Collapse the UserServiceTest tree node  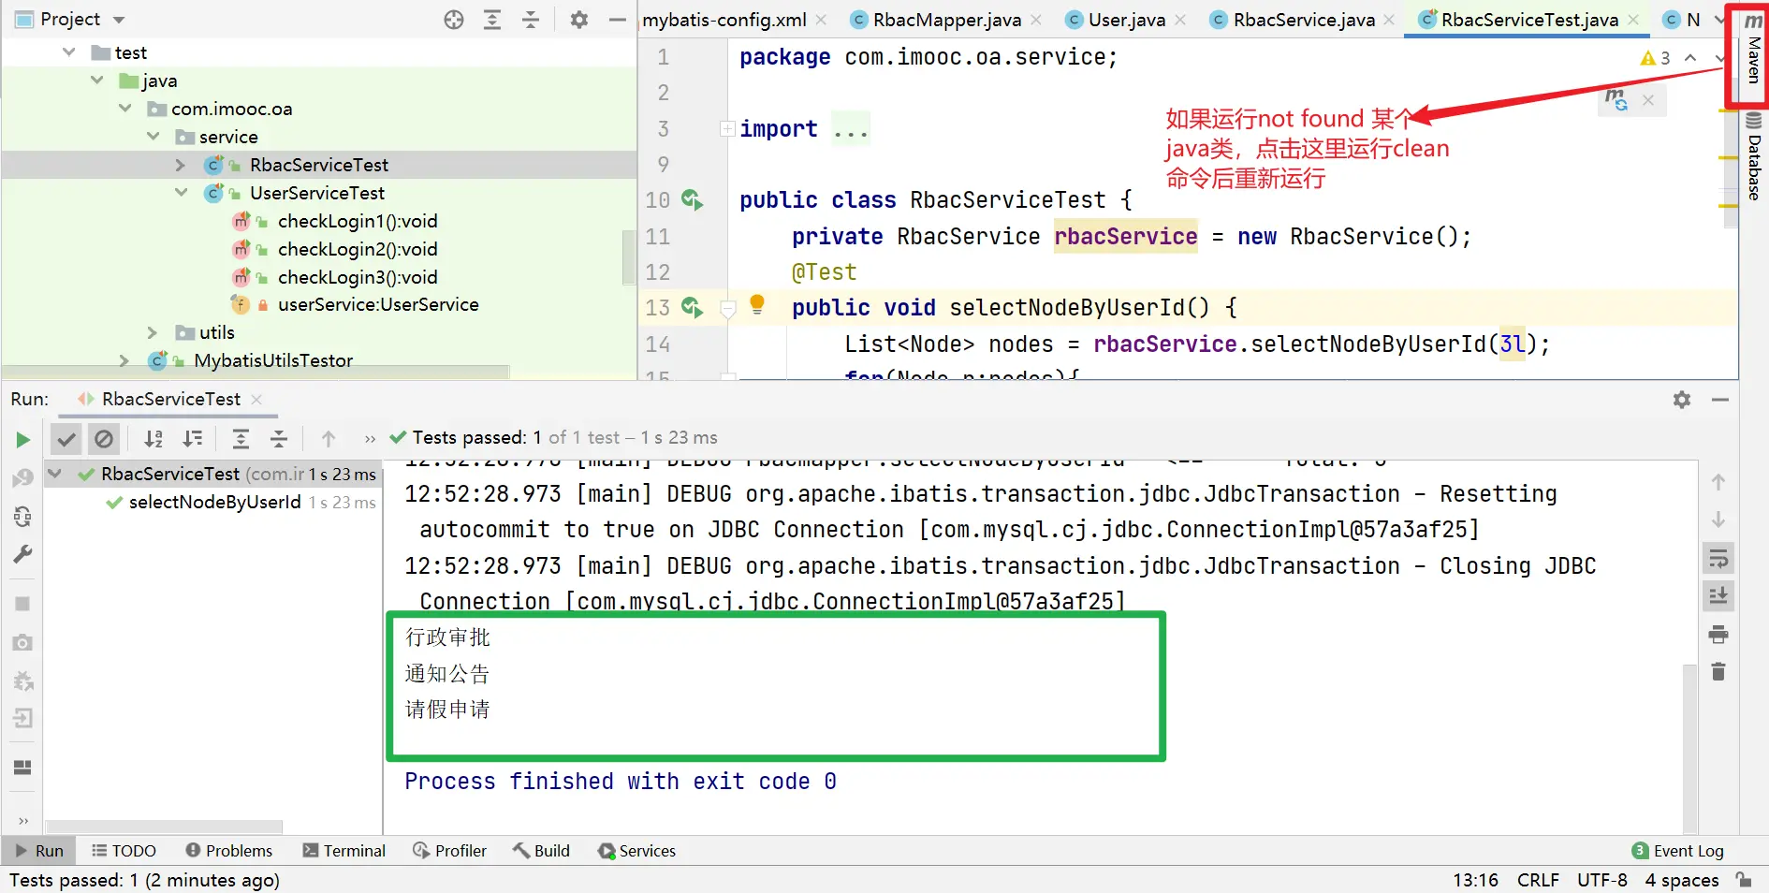(180, 193)
